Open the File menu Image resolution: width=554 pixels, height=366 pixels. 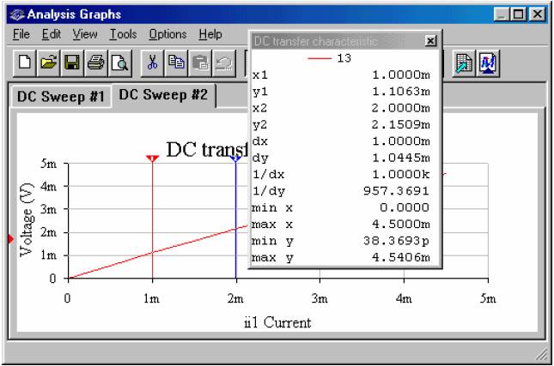[x=21, y=34]
